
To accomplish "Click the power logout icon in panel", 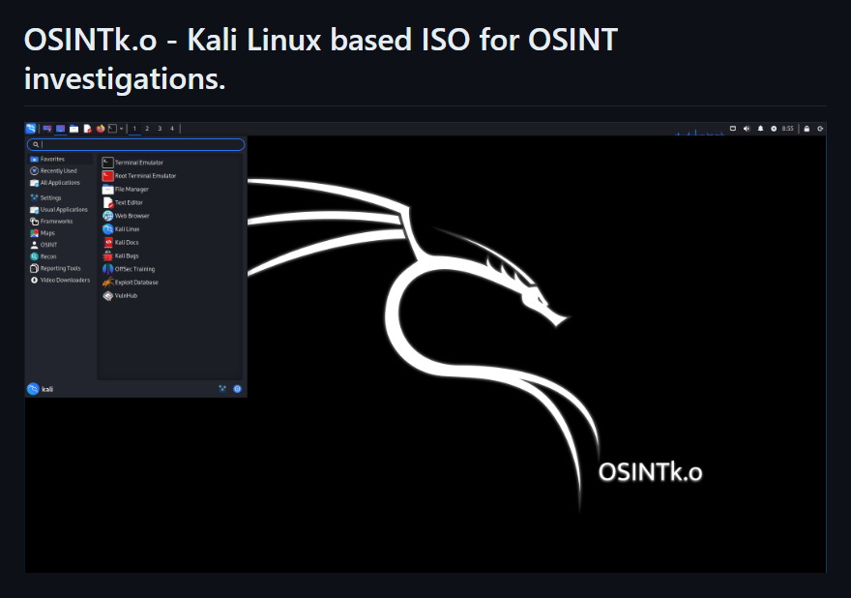I will [x=820, y=129].
